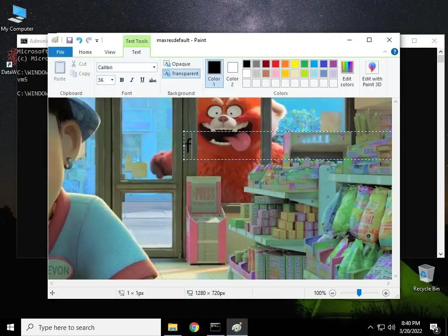Pick the green color swatch
This screenshot has width=448, height=336.
pos(304,64)
